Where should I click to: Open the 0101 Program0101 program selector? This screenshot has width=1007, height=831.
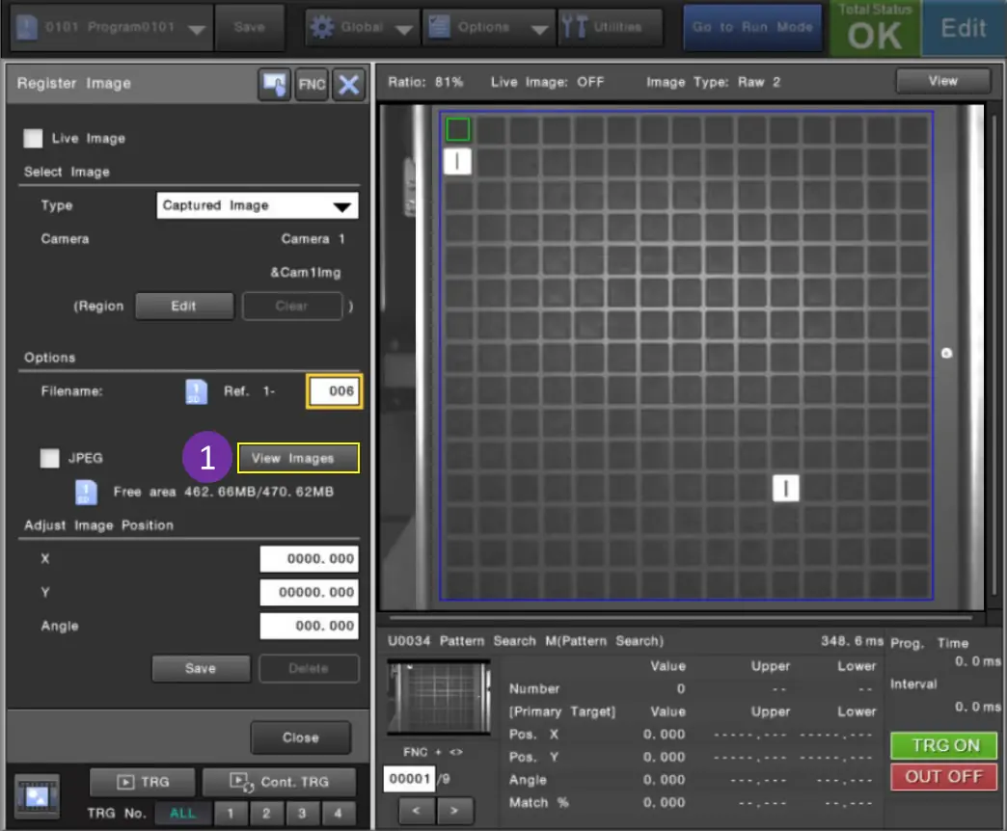[112, 28]
